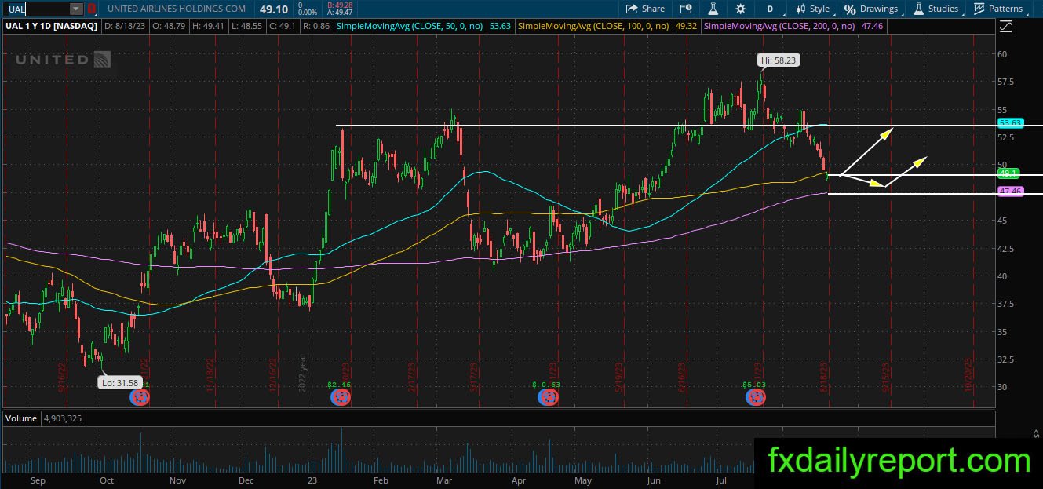
Task: Click the October earnings event marker
Action: (x=139, y=397)
